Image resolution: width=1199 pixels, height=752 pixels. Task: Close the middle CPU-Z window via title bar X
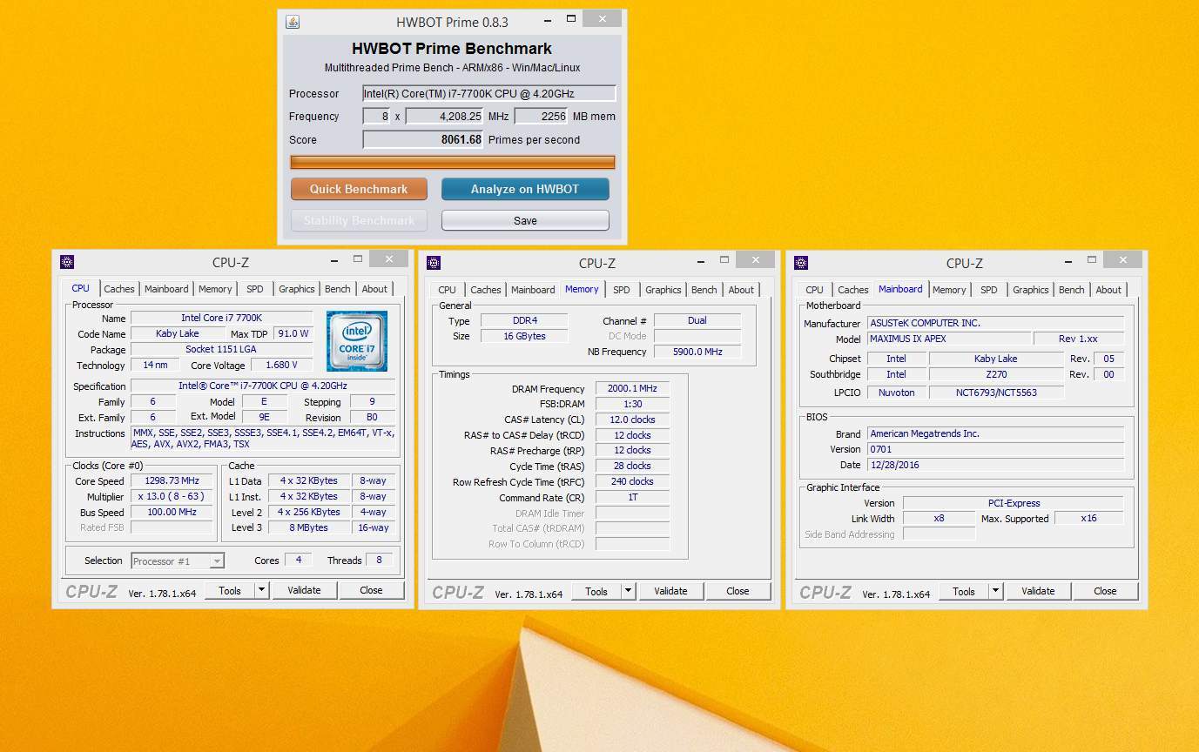point(755,260)
